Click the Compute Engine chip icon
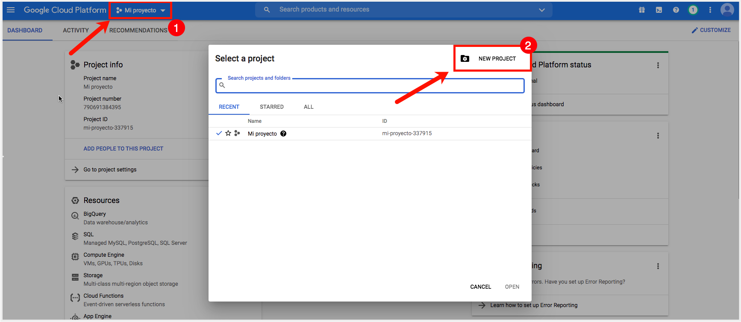The width and height of the screenshot is (741, 322). click(x=75, y=257)
